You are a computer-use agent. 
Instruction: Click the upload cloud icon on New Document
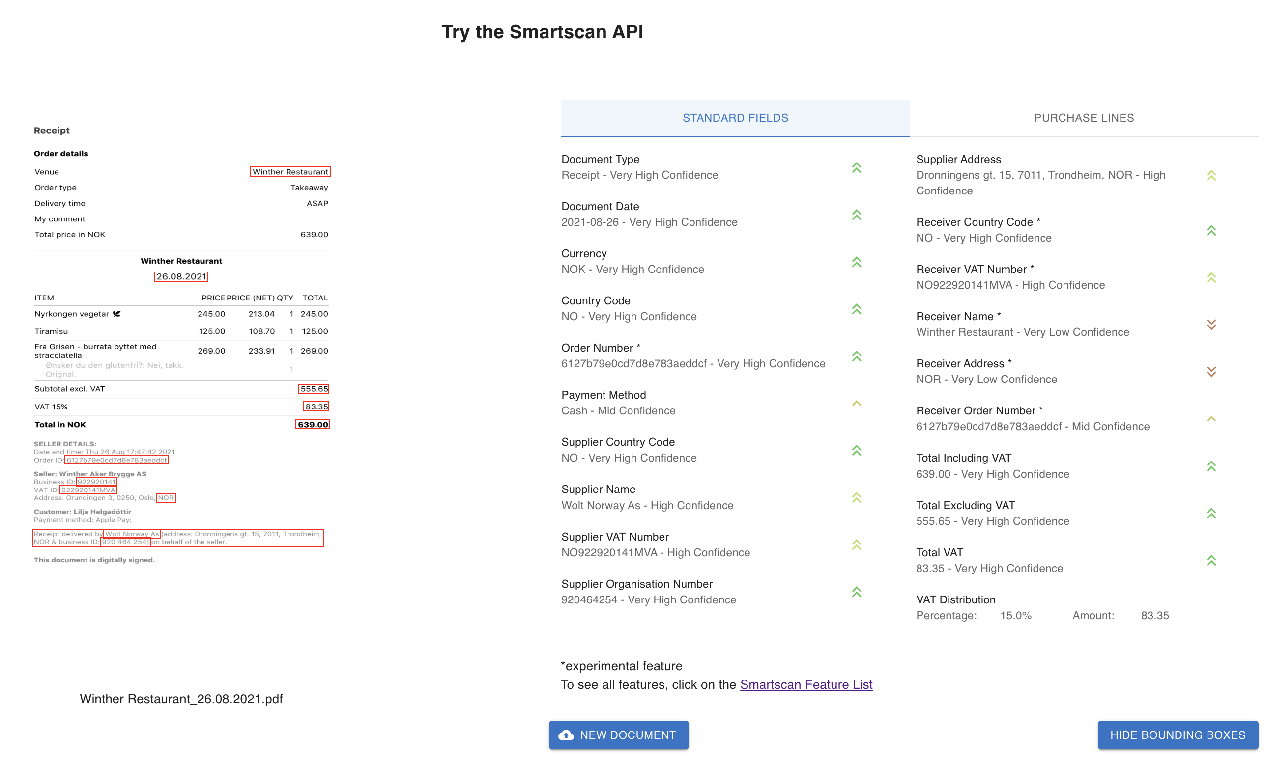pyautogui.click(x=566, y=735)
